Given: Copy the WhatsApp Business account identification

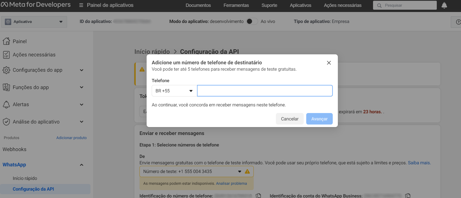Looking at the screenshot, I should (x=408, y=196).
